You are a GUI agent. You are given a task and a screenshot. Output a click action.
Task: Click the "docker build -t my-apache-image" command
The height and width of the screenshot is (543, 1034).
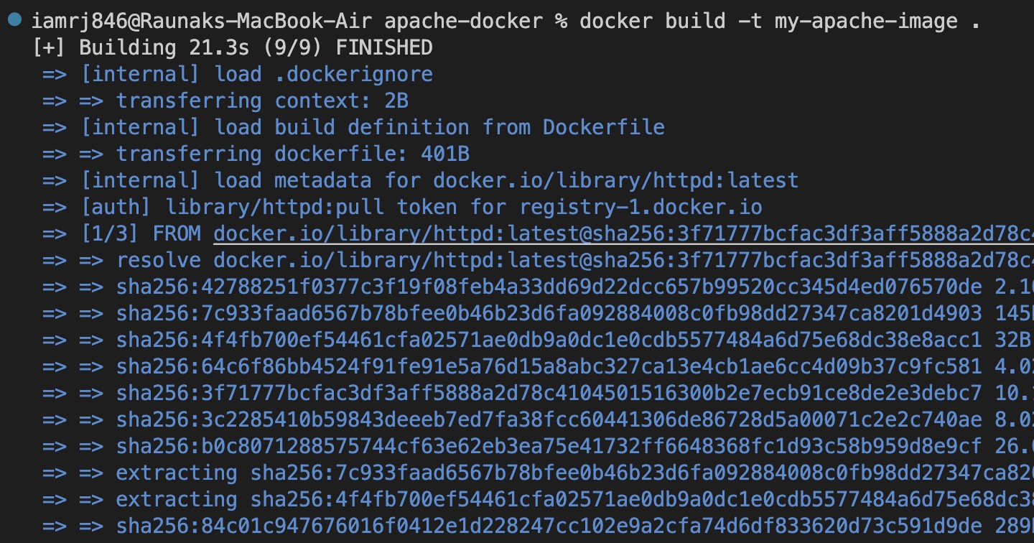[x=768, y=21]
